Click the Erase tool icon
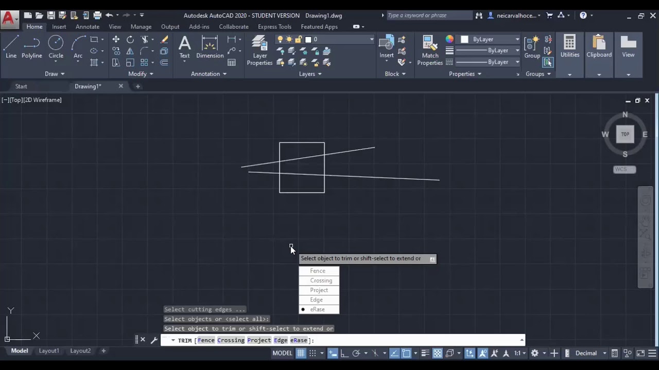The image size is (659, 370). pos(164,40)
